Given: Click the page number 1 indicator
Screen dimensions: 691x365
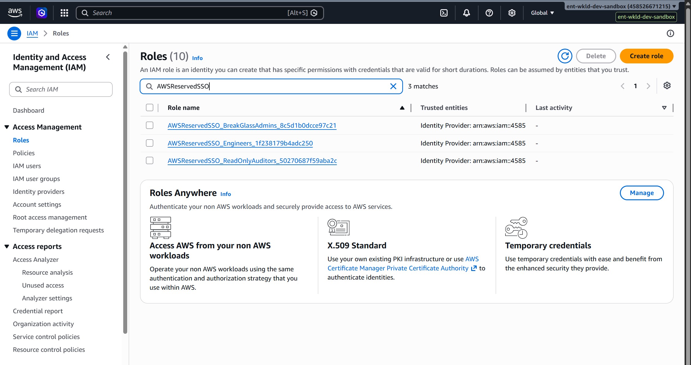Looking at the screenshot, I should pyautogui.click(x=635, y=86).
